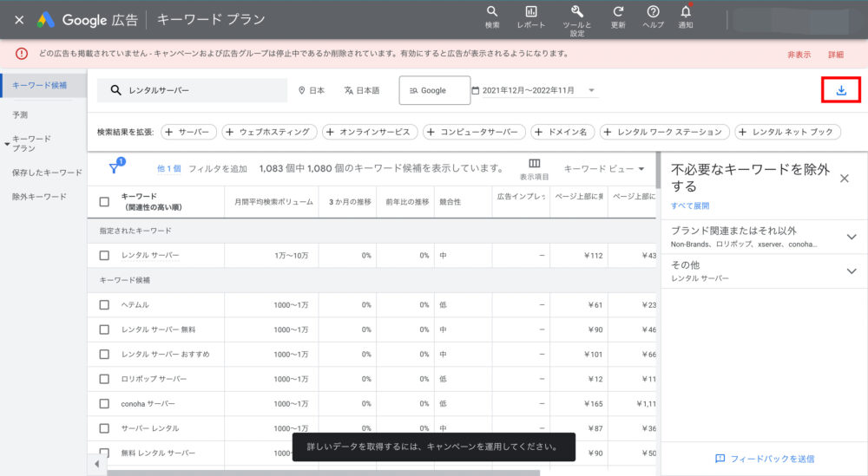Click 詳細 in the alert banner
The width and height of the screenshot is (868, 476).
836,54
